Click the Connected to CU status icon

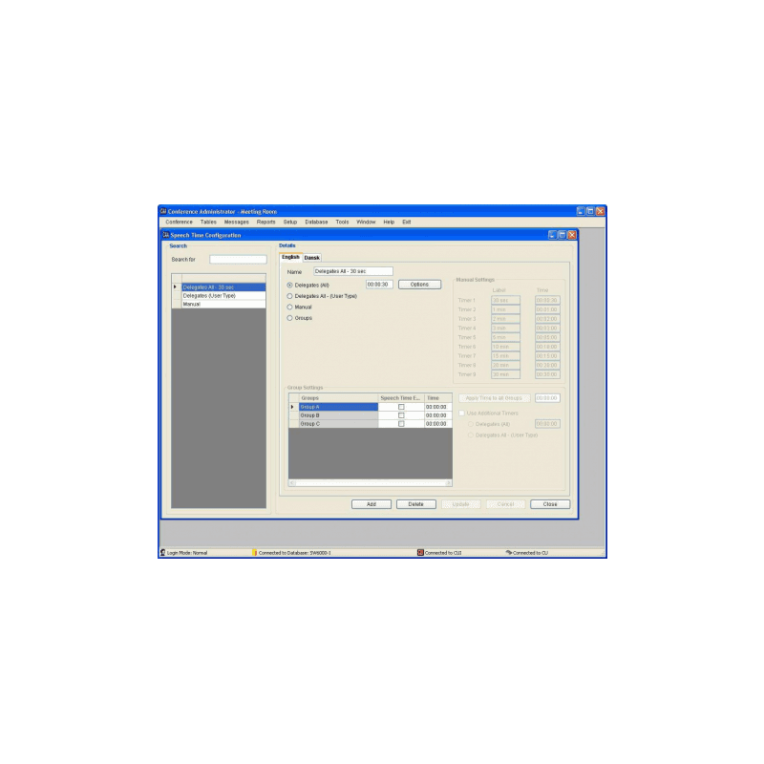point(507,551)
